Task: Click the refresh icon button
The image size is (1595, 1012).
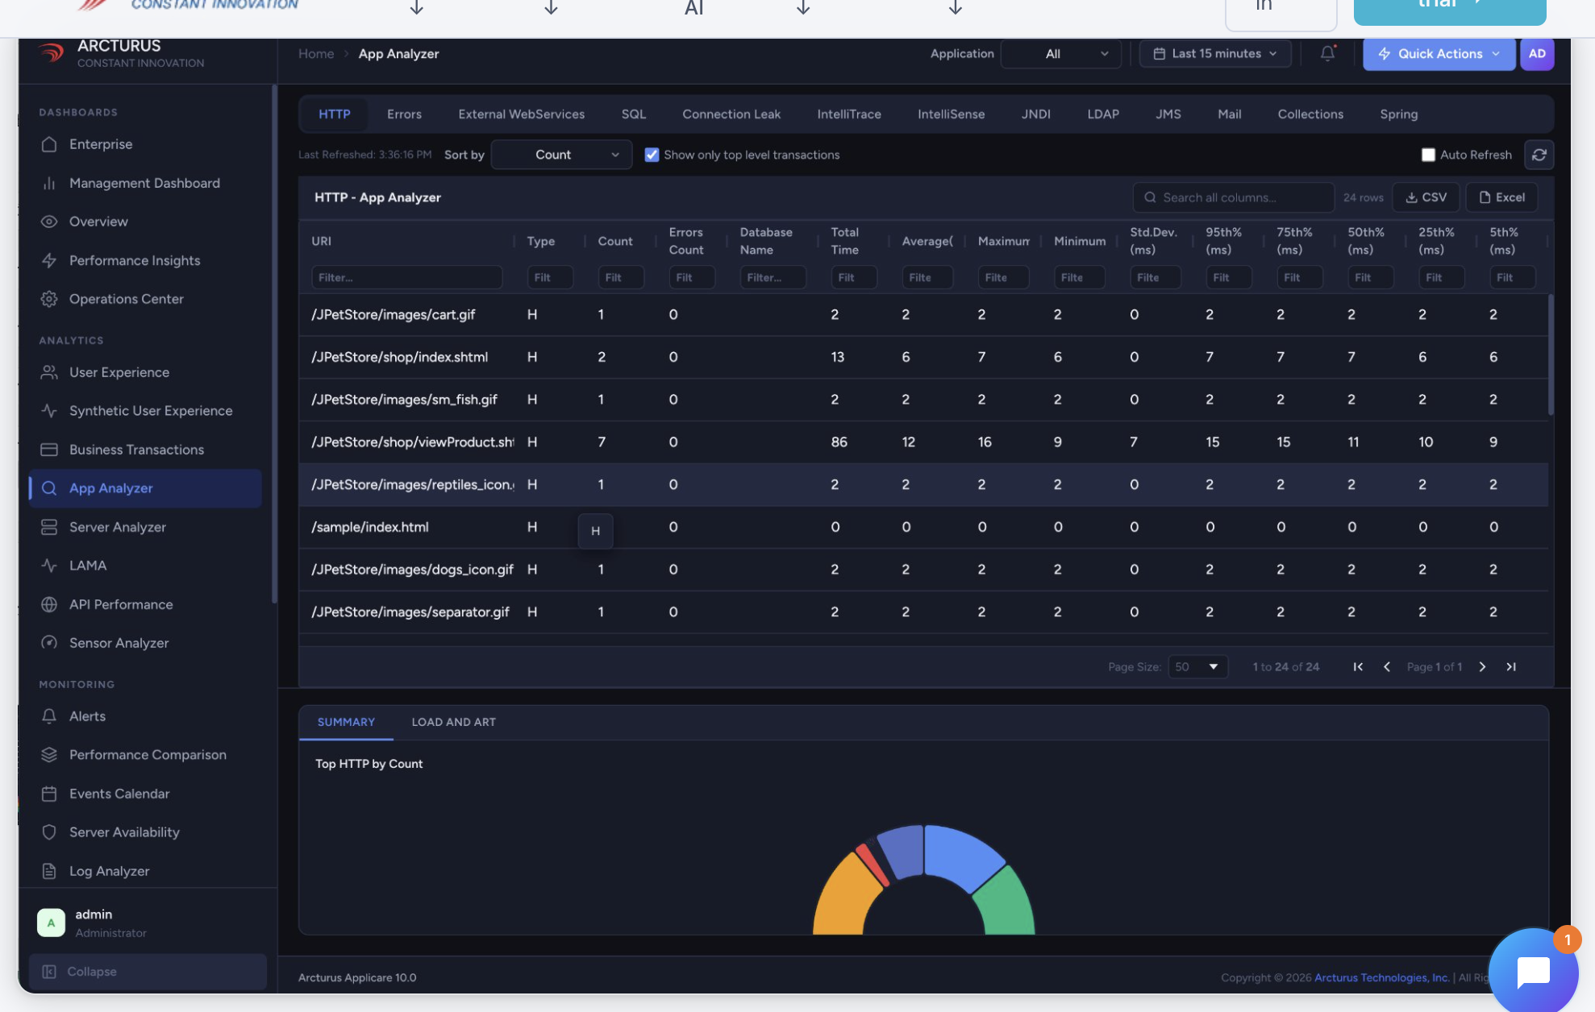Action: point(1539,155)
